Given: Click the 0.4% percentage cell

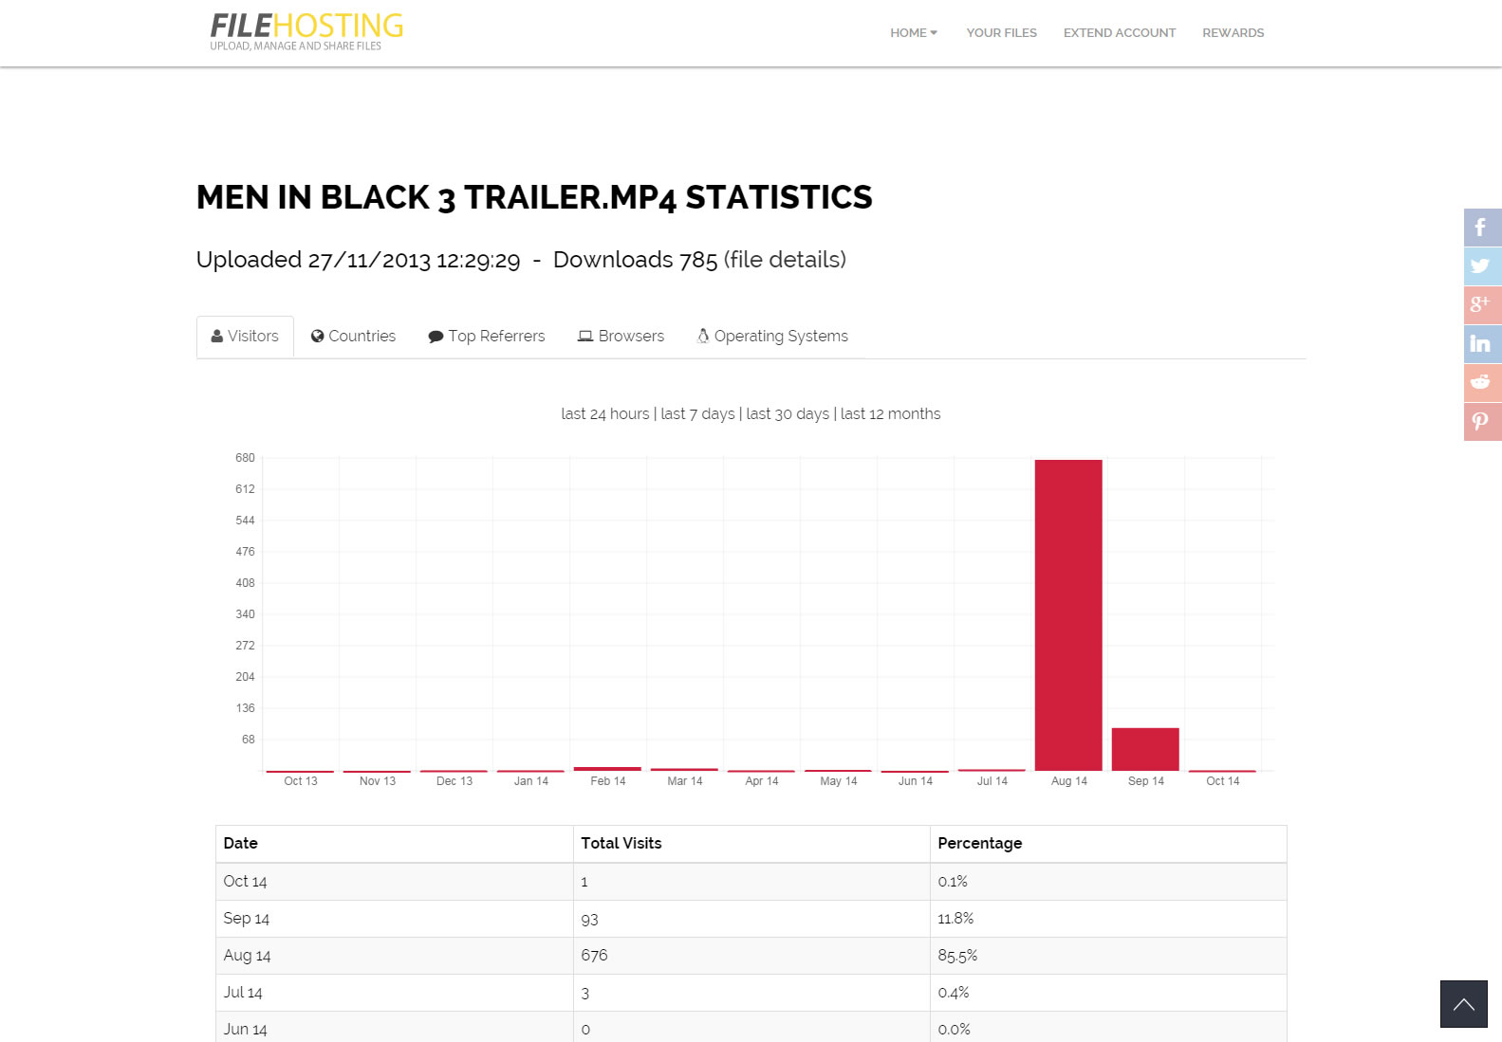Looking at the screenshot, I should click(1108, 993).
